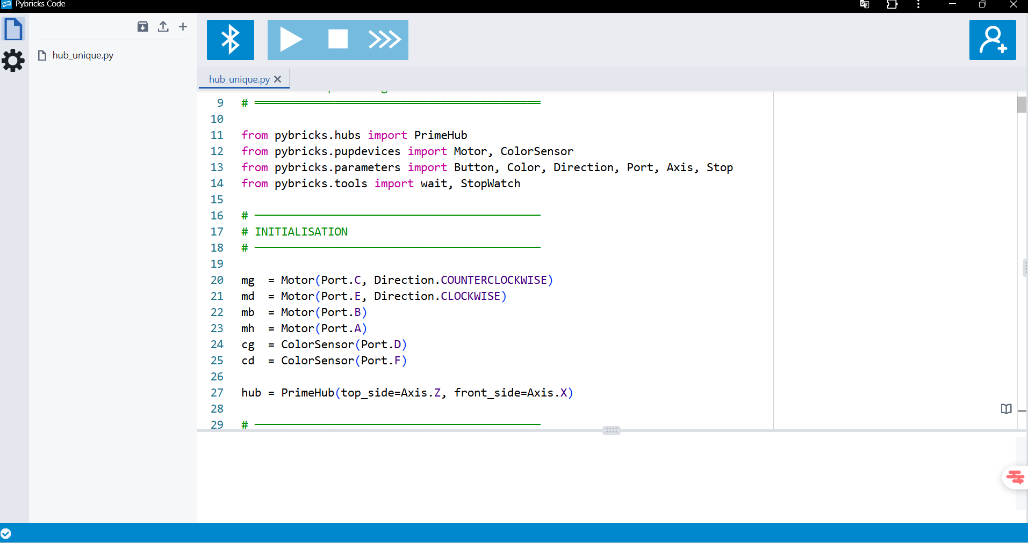Click the red floating extension icon
Screen dimensions: 1028x543
click(x=1016, y=477)
